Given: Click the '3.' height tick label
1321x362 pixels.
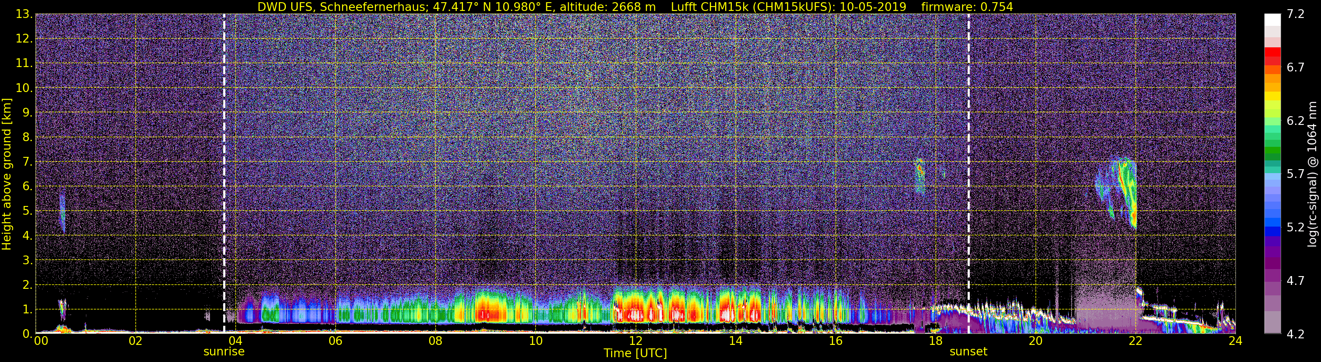Looking at the screenshot, I should [x=28, y=260].
